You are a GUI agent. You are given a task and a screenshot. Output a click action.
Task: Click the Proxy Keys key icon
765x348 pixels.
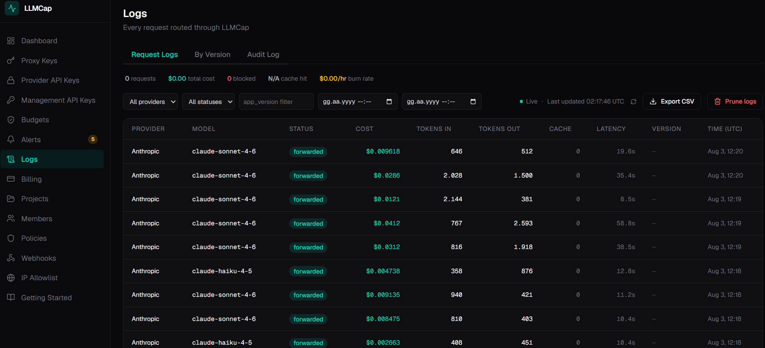(x=11, y=61)
